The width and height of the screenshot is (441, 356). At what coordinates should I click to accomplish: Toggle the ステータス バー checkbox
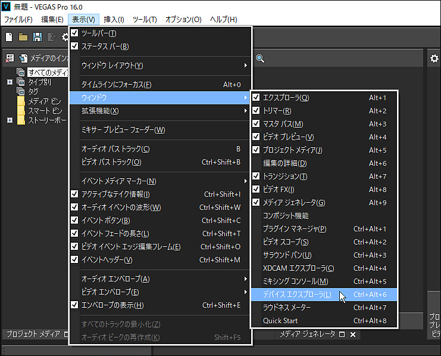(74, 46)
